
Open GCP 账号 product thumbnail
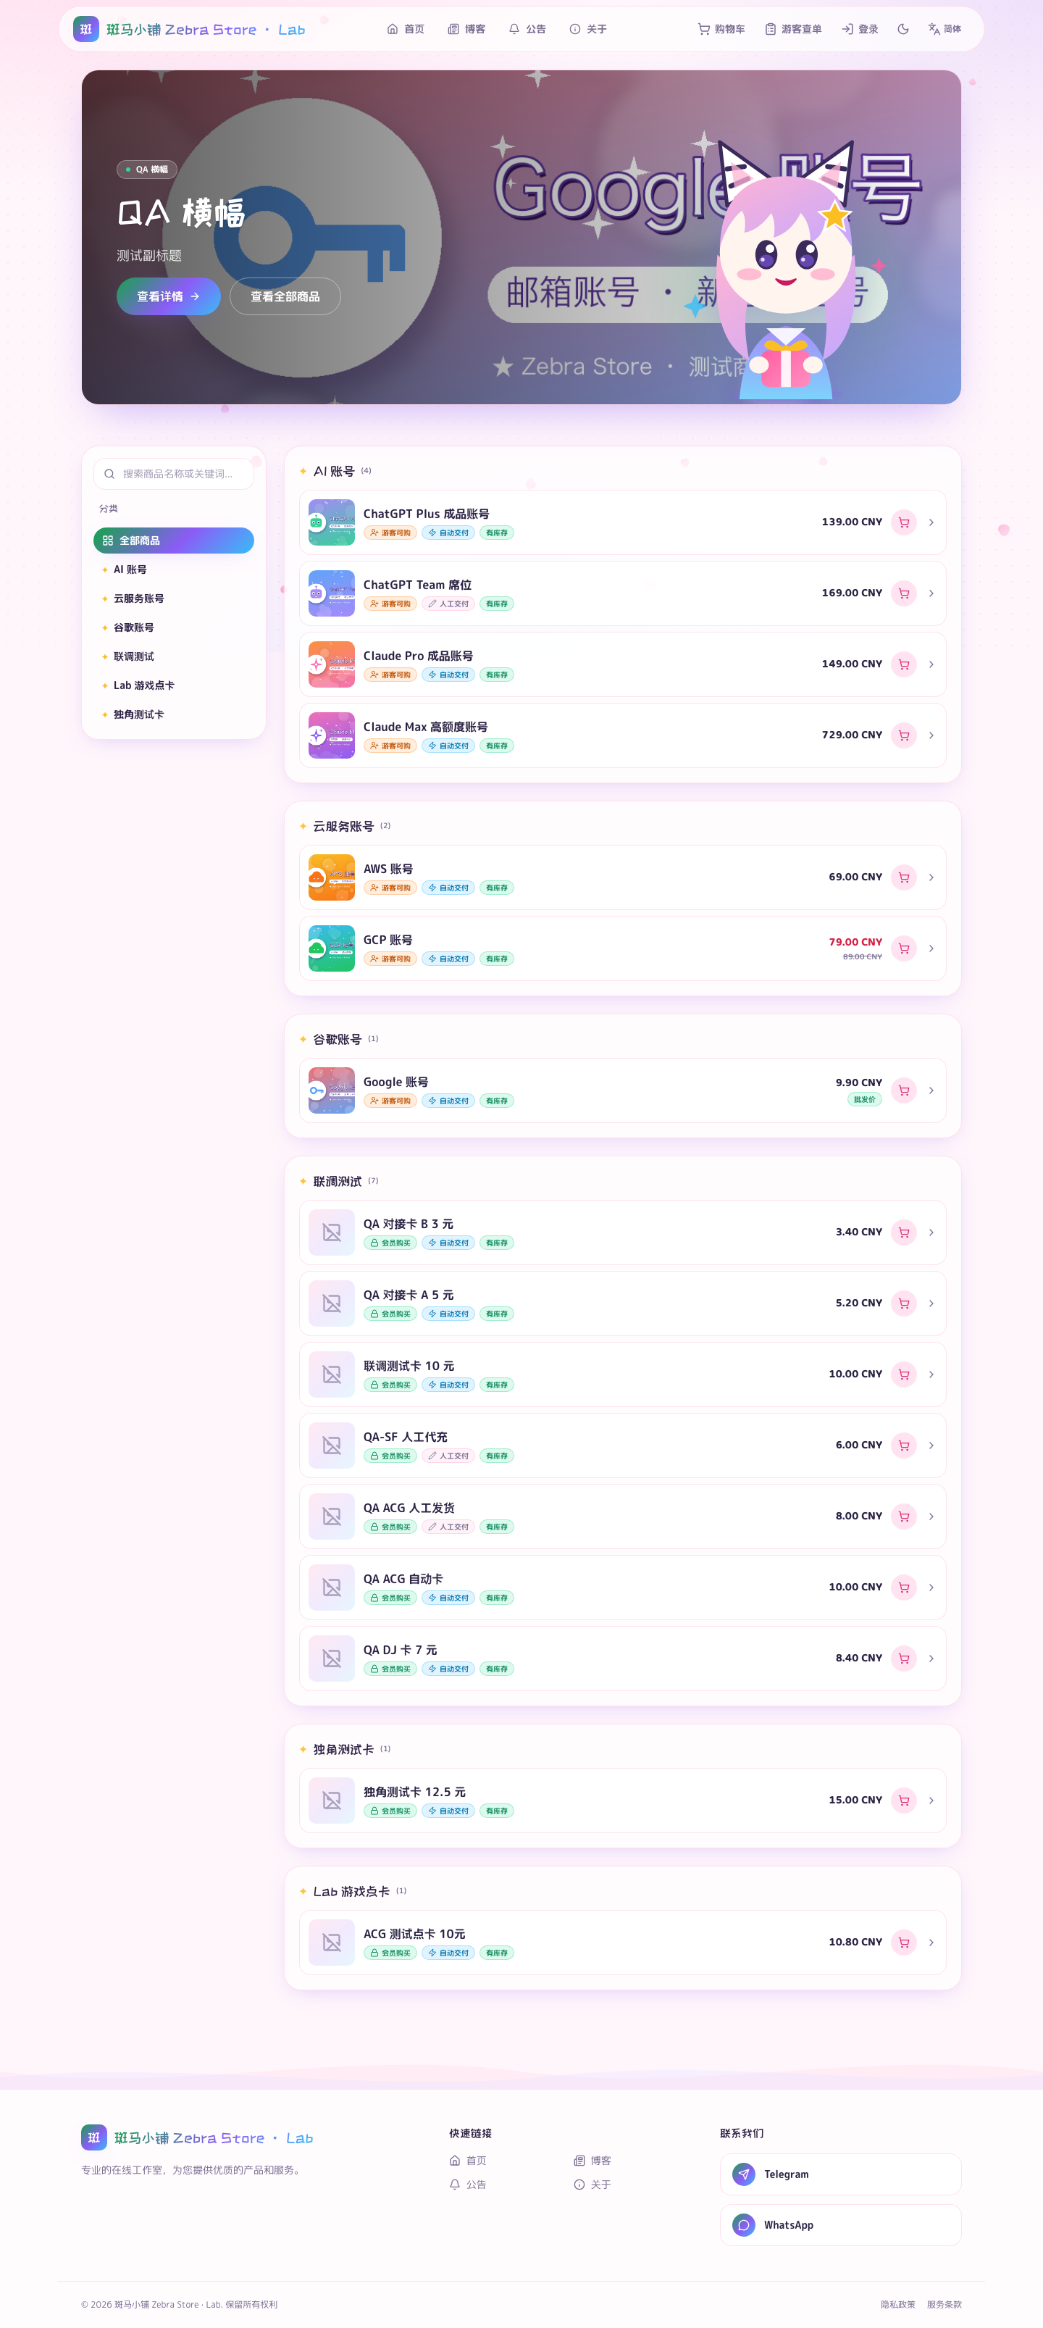click(332, 948)
